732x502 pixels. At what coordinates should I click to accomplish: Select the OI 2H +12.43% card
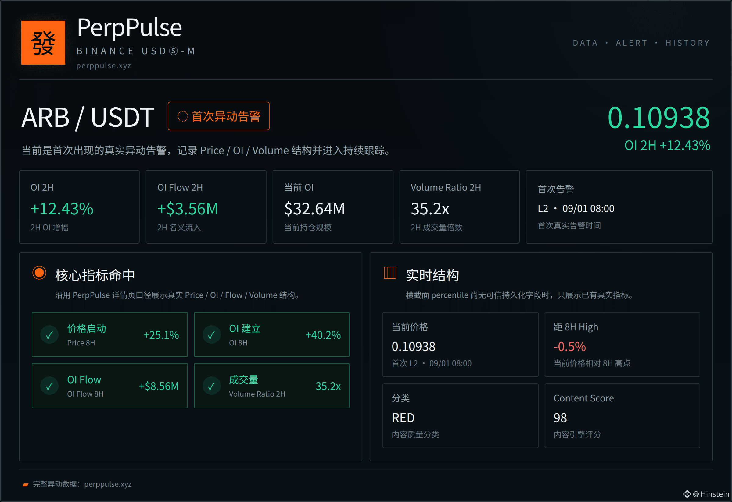(x=79, y=207)
